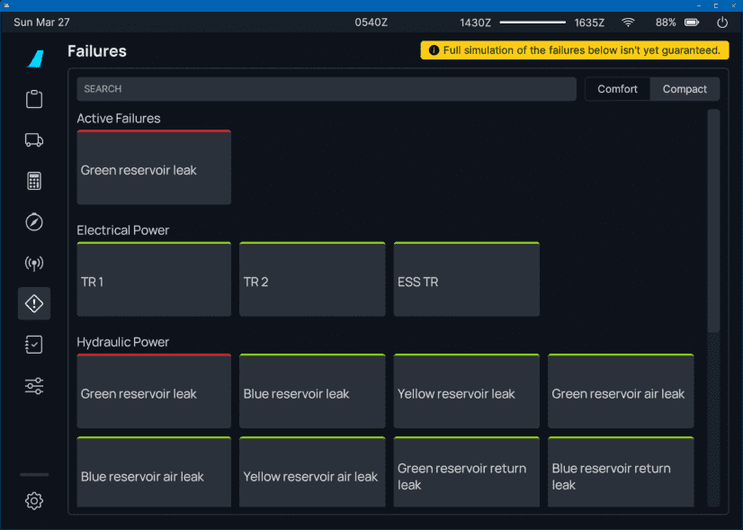
Task: Click the FlyByWire logo in the sidebar
Action: 34,58
